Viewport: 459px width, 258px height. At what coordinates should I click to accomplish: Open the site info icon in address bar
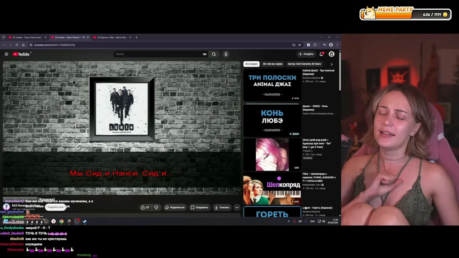click(x=31, y=45)
